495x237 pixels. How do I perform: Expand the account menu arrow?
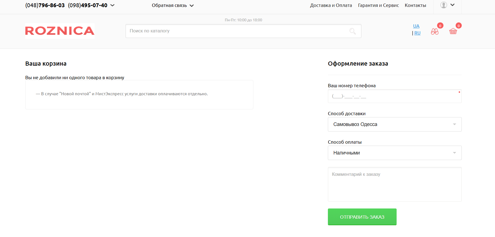tap(453, 5)
